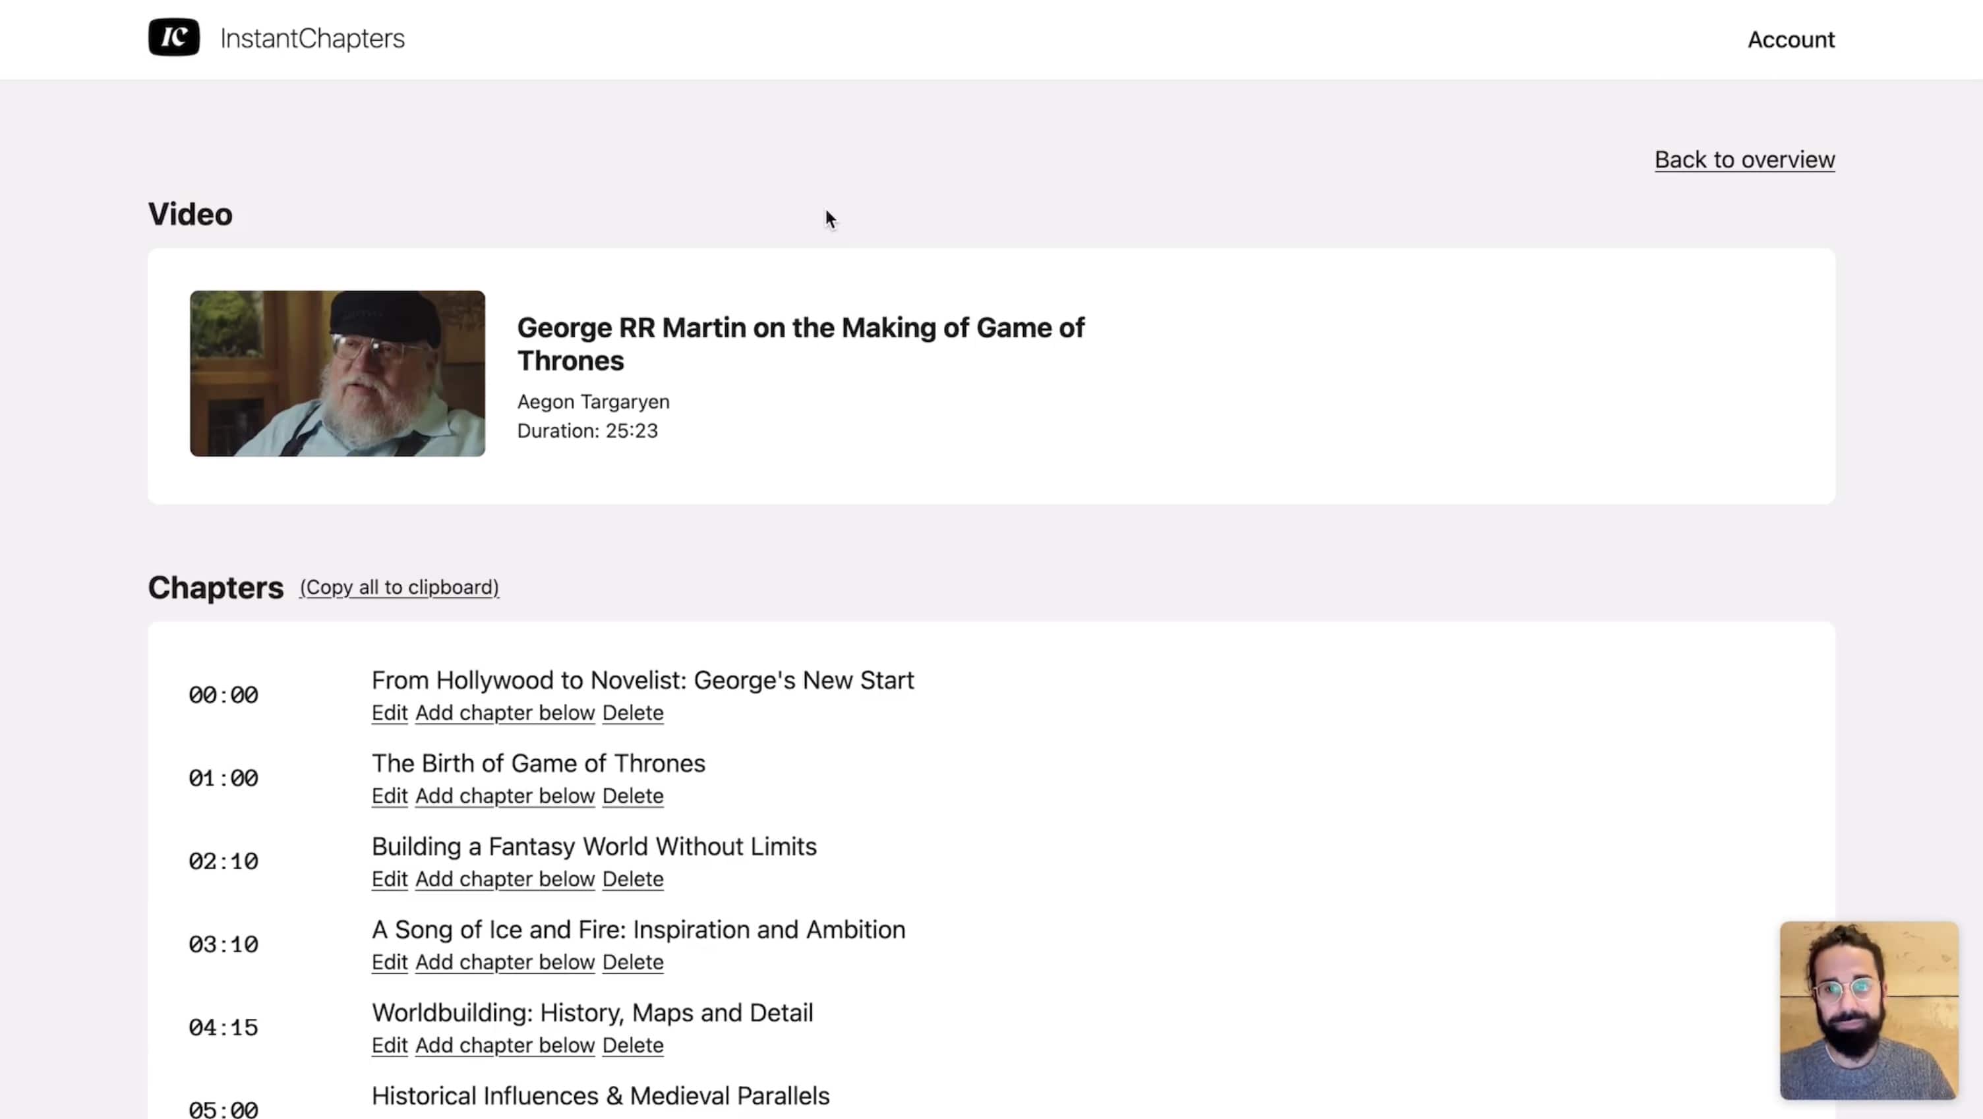Select 'The Birth of Game of Thrones' title
This screenshot has height=1119, width=1983.
[x=538, y=763]
